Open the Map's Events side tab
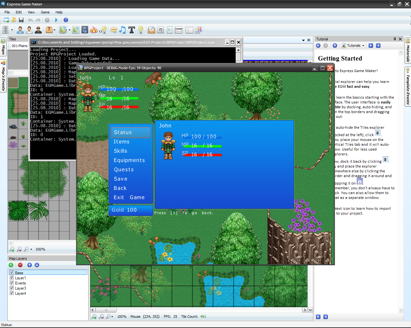Image resolution: width=411 pixels, height=328 pixels. 3,76
